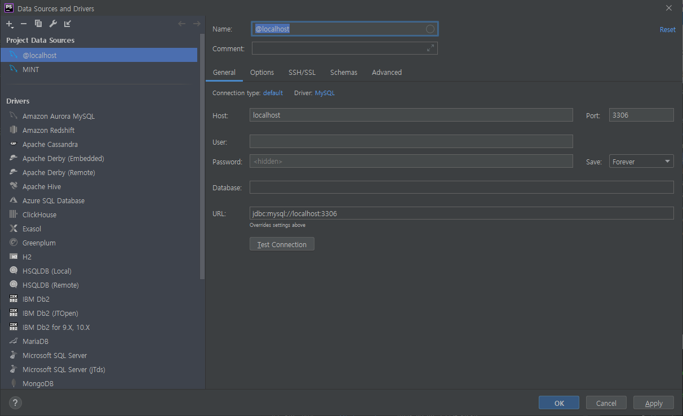
Task: Select MariaDB driver
Action: pos(99,341)
